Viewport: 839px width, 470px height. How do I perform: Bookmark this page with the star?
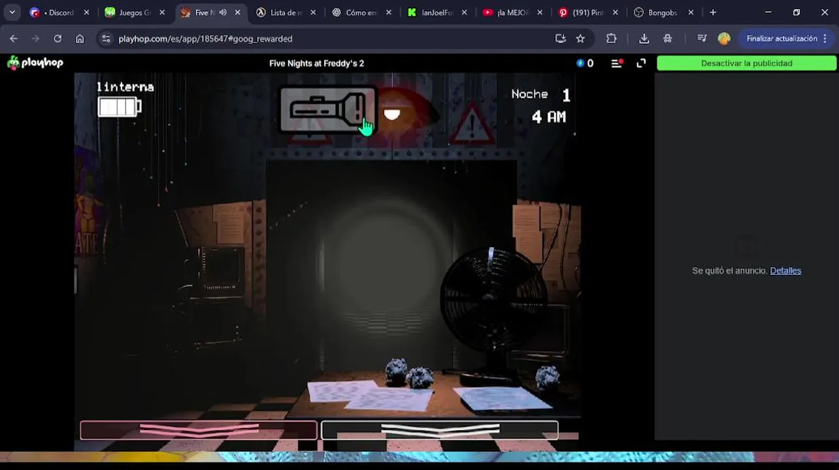pyautogui.click(x=580, y=39)
